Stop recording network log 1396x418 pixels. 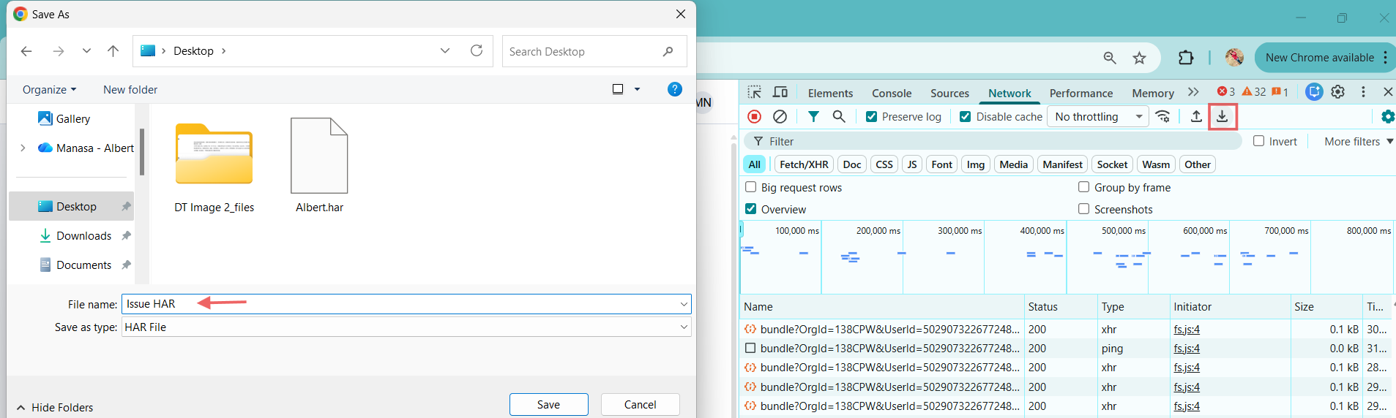[x=754, y=117]
